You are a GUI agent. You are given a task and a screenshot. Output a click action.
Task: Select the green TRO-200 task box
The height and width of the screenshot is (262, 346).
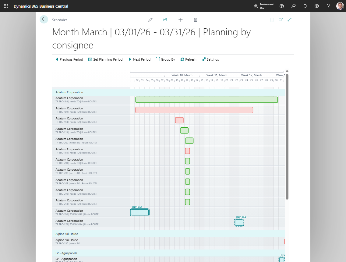pyautogui.click(x=189, y=141)
